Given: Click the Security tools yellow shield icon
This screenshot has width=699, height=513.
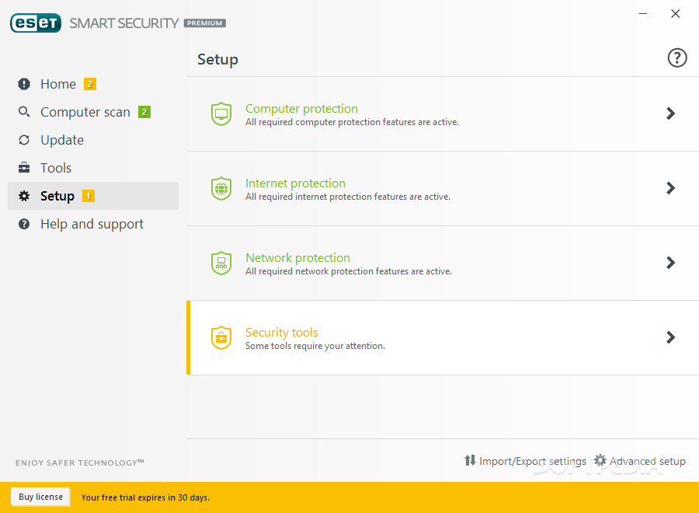Looking at the screenshot, I should (221, 337).
